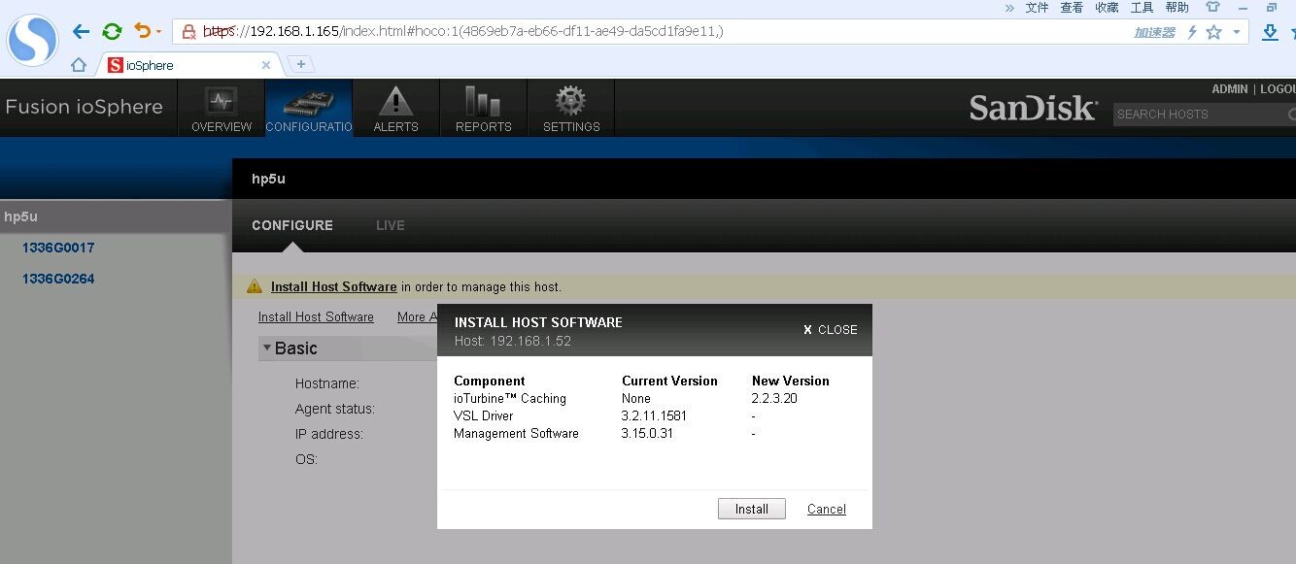Click the browser address bar URL
This screenshot has width=1296, height=564.
(x=463, y=31)
